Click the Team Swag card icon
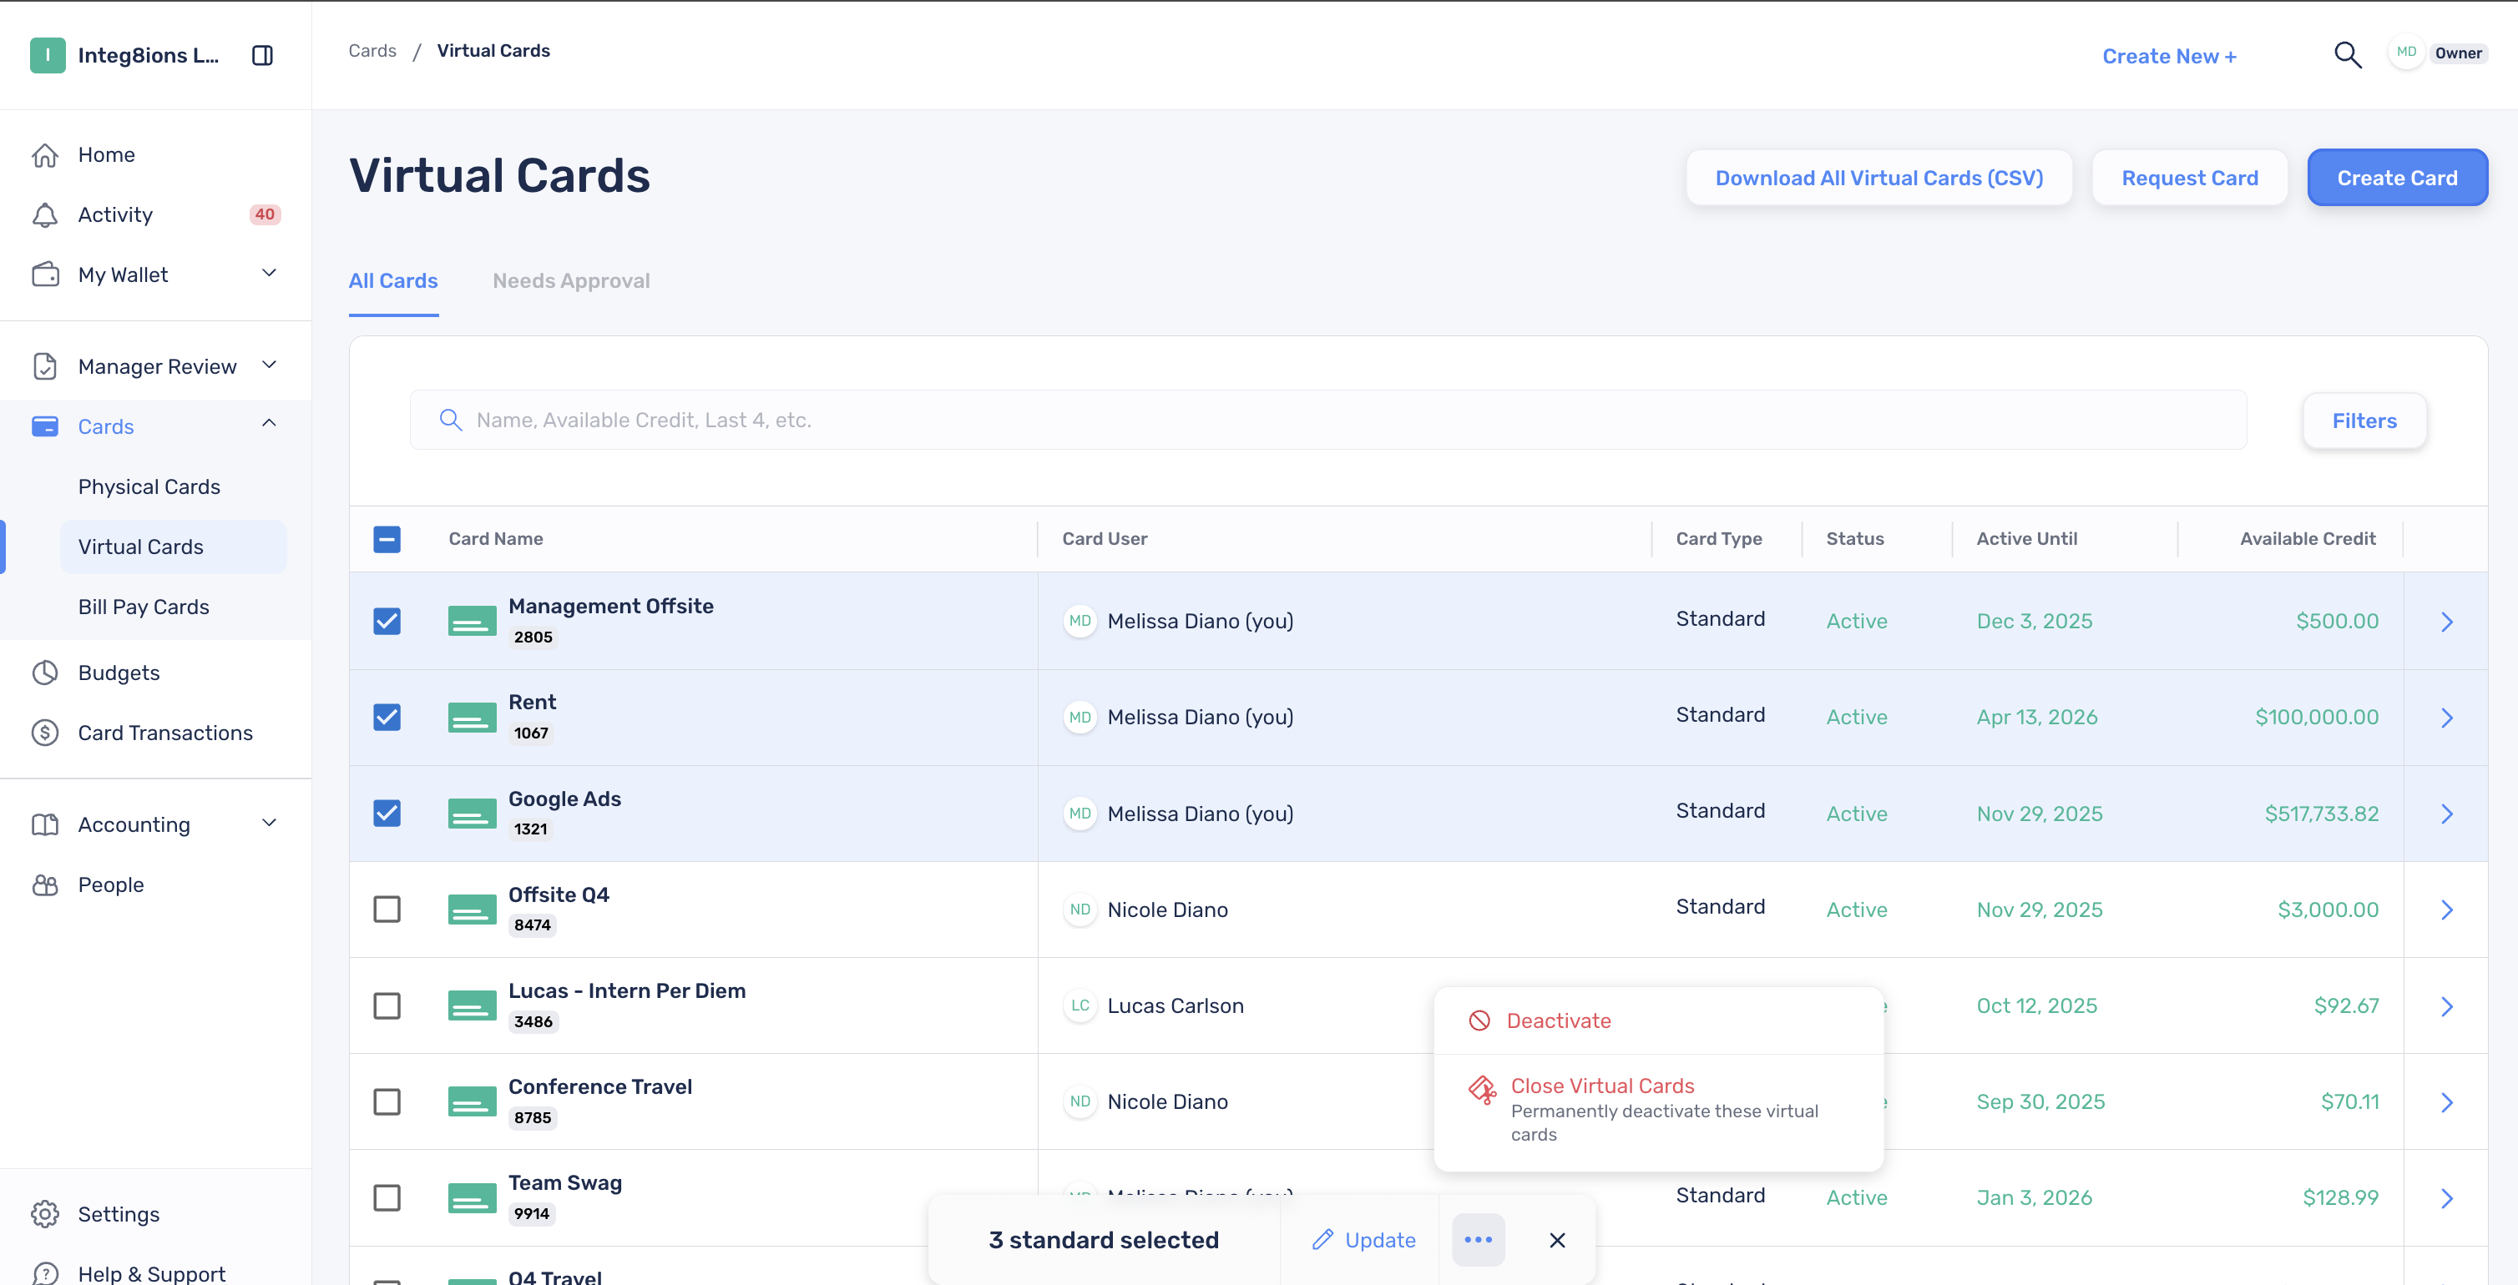Image resolution: width=2518 pixels, height=1285 pixels. (x=473, y=1197)
